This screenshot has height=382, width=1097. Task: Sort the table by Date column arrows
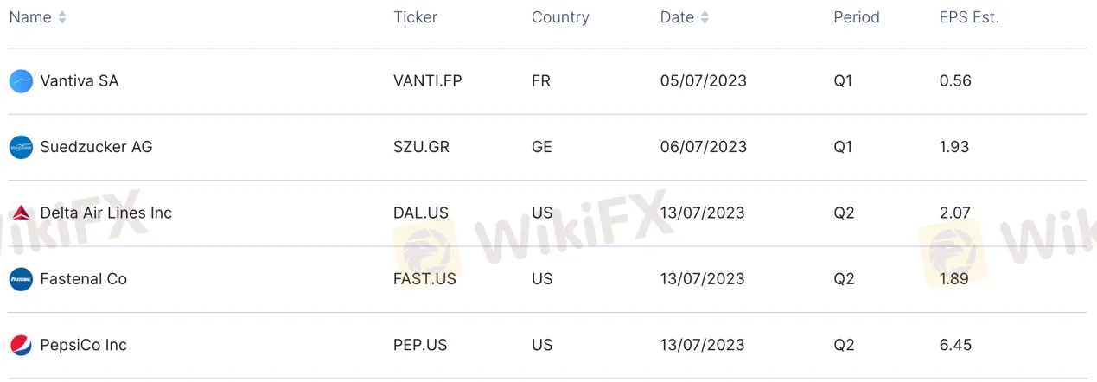(705, 17)
